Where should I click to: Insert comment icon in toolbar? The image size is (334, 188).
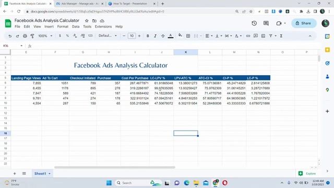pyautogui.click(x=256, y=36)
